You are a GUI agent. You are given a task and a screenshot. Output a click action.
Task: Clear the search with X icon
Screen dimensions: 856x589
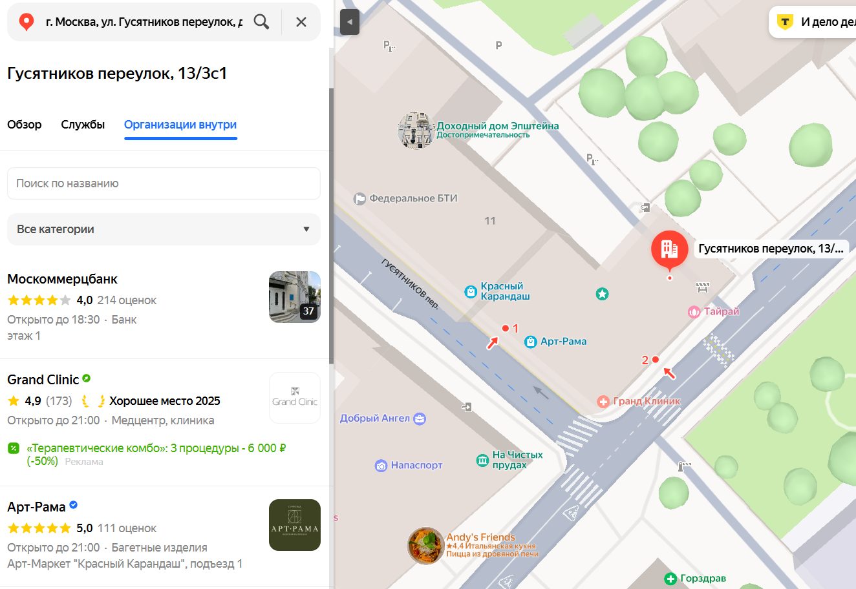point(301,22)
